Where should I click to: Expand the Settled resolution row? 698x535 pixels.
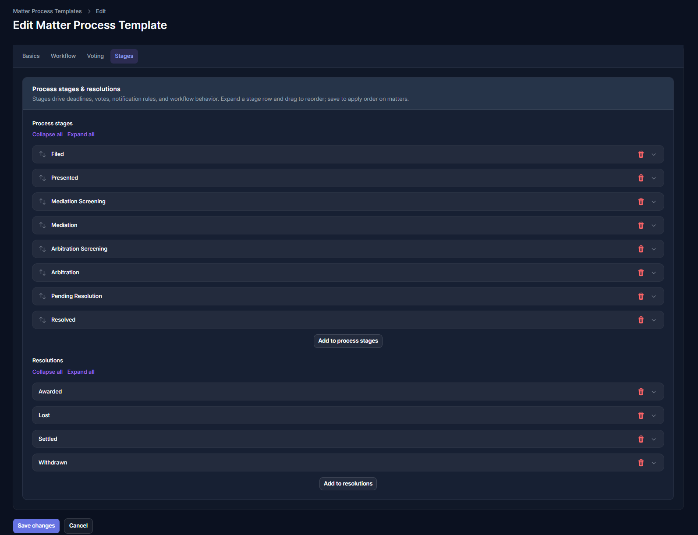click(x=654, y=439)
